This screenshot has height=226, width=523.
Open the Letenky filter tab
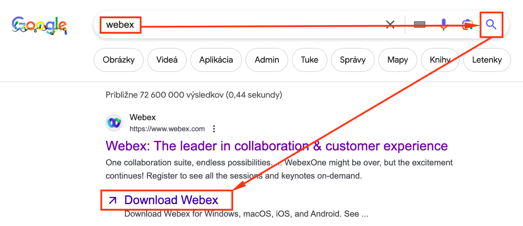tap(487, 60)
